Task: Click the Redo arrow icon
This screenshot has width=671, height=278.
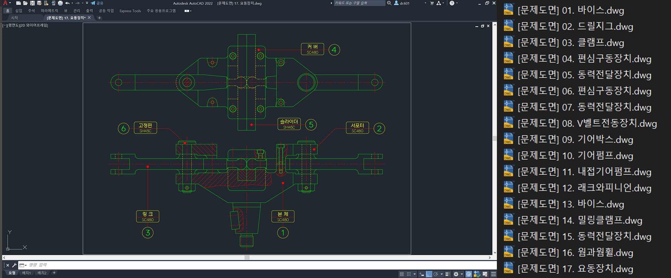Action: [x=78, y=3]
